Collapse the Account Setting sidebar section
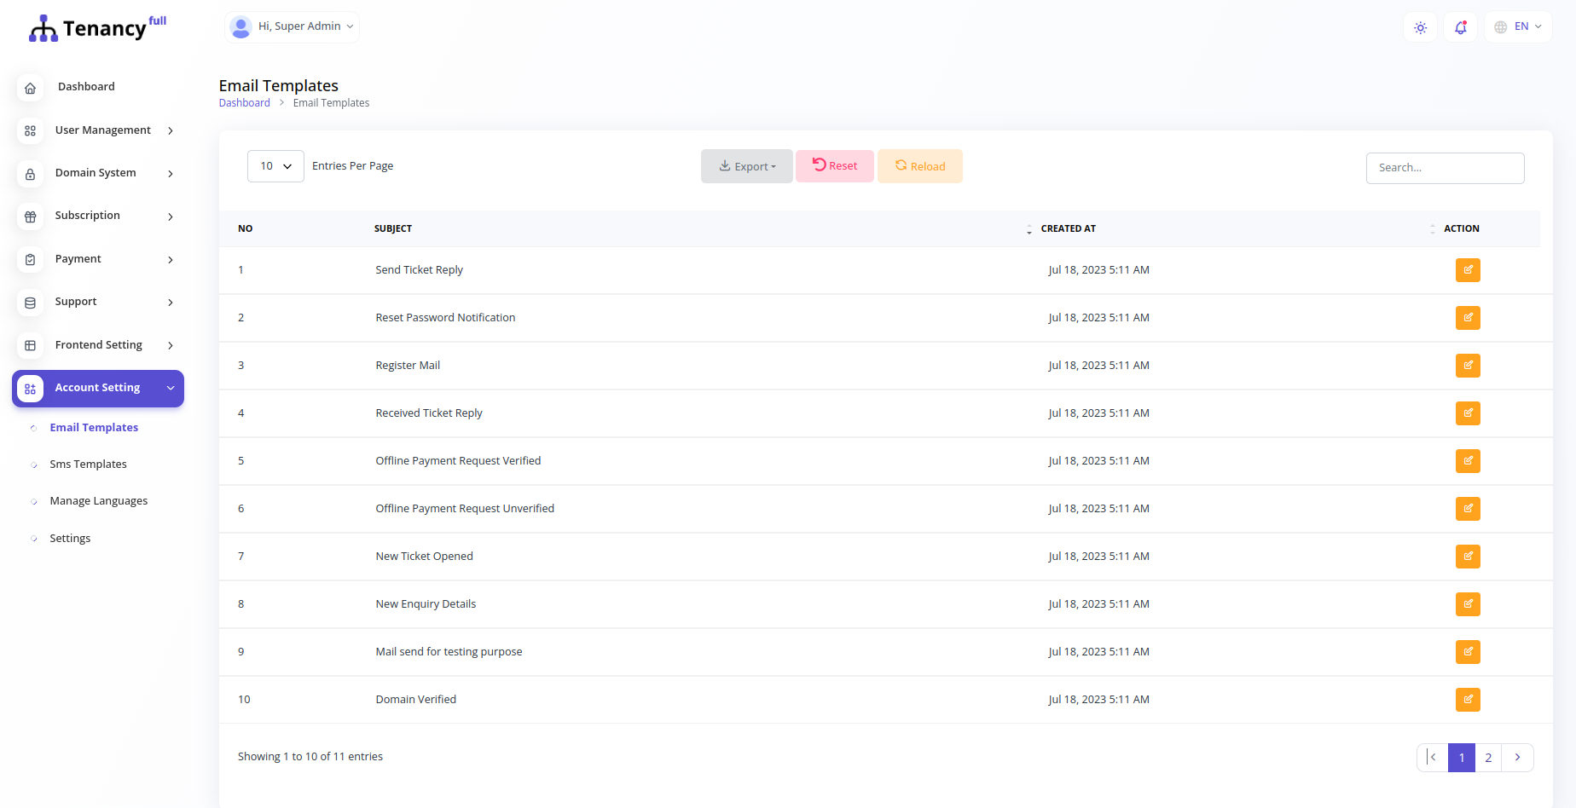1576x808 pixels. tap(97, 388)
